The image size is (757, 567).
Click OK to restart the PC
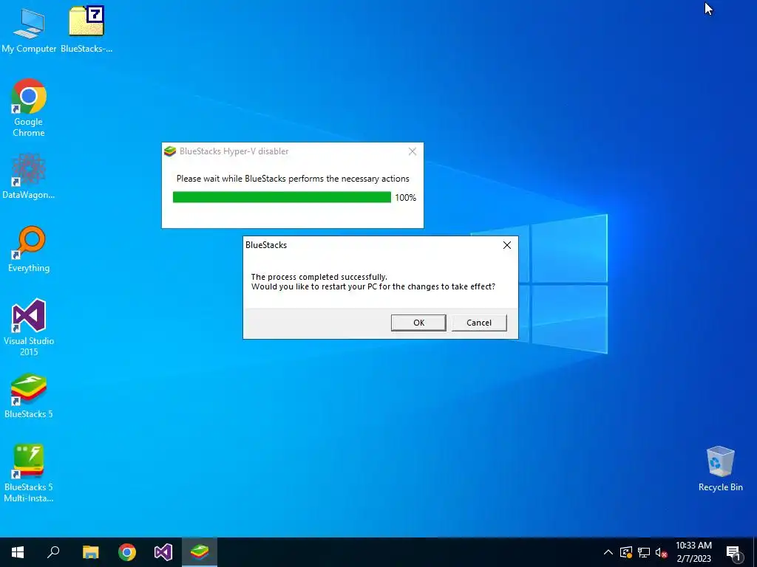(x=418, y=323)
